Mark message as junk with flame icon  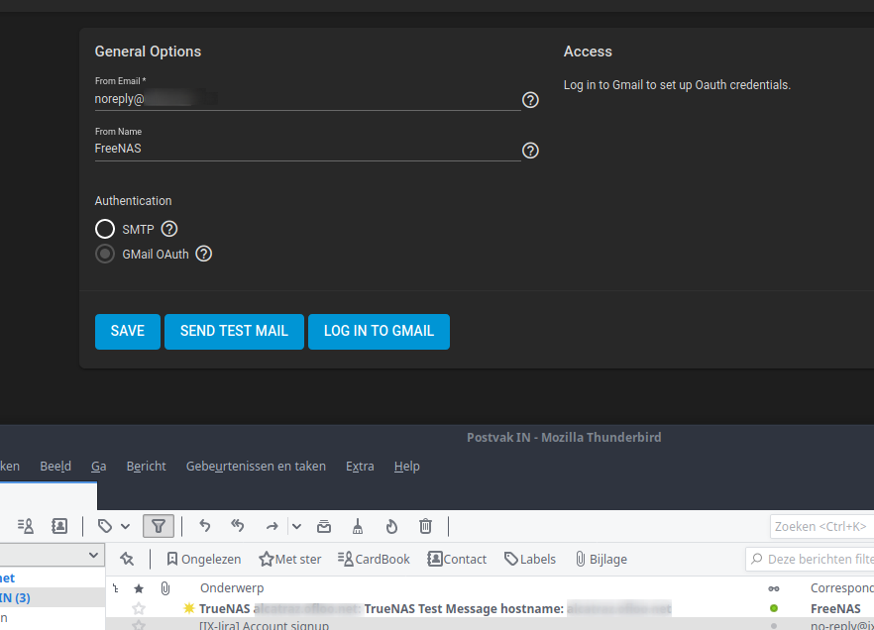[x=391, y=526]
